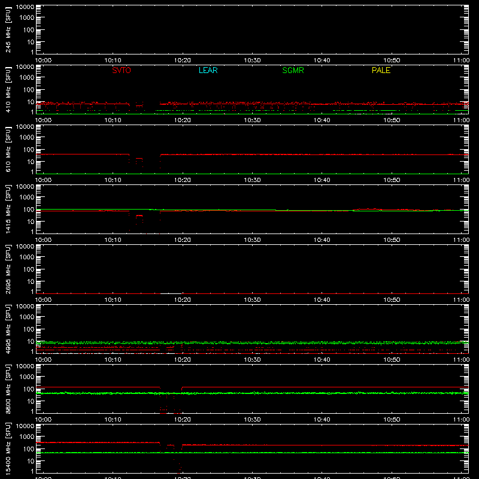Click the 100 tick label on 1415 MHz panel

(x=29, y=209)
